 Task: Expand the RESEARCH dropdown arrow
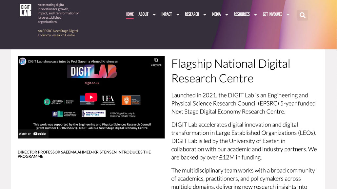point(205,15)
